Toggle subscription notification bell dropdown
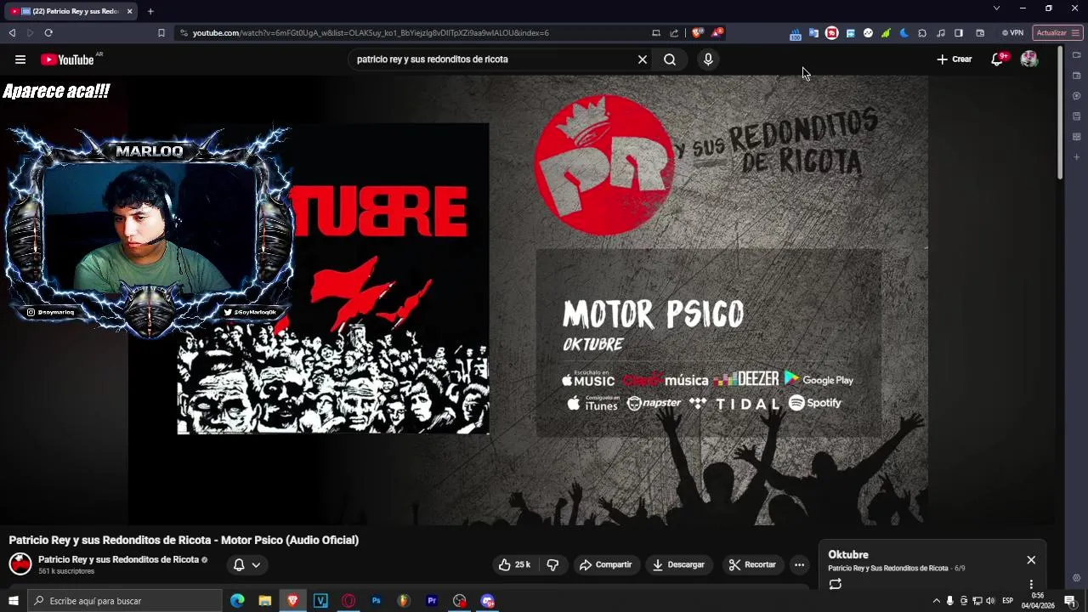Image resolution: width=1088 pixels, height=612 pixels. click(x=246, y=564)
